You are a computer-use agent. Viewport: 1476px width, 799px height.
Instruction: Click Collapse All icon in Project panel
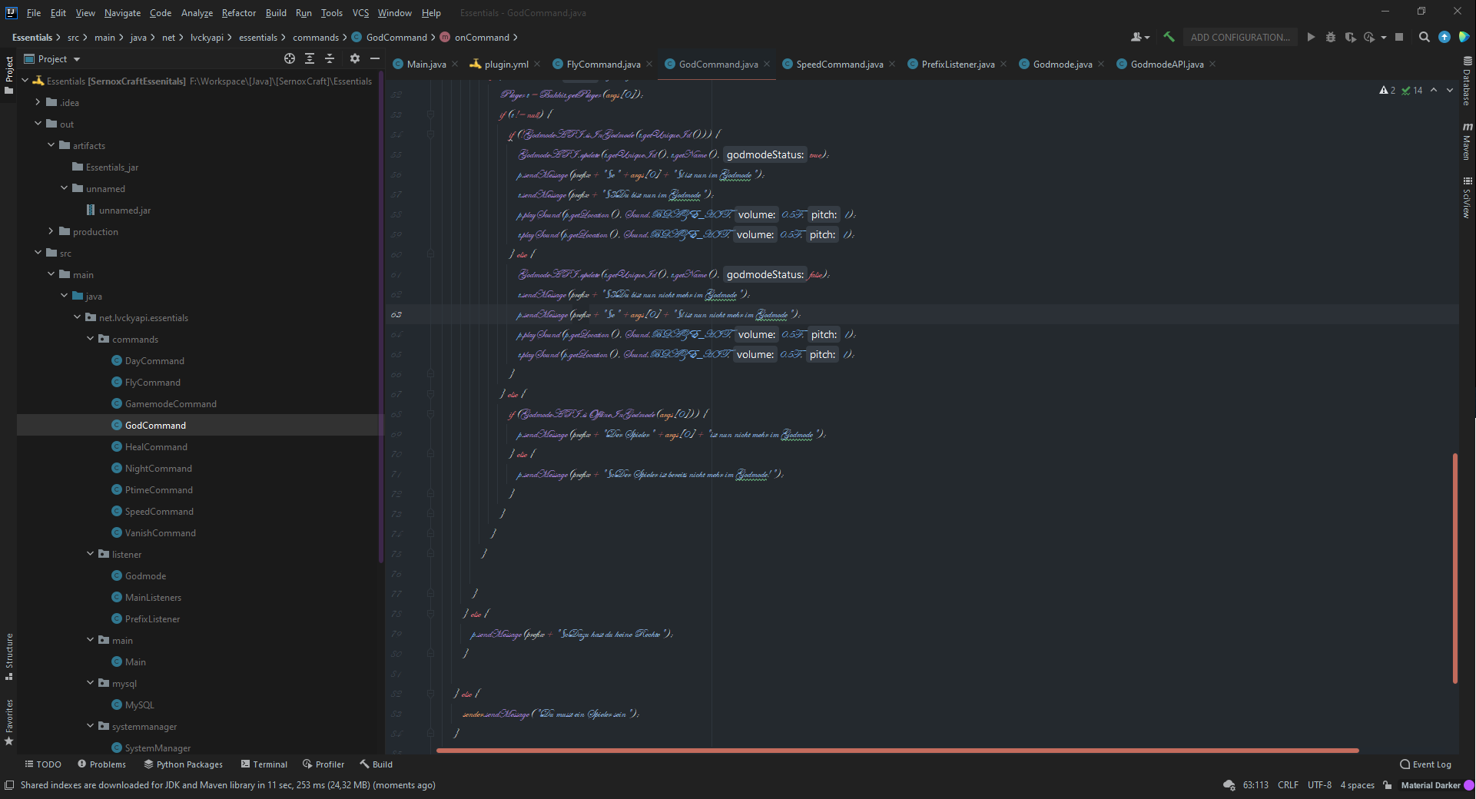click(x=330, y=58)
